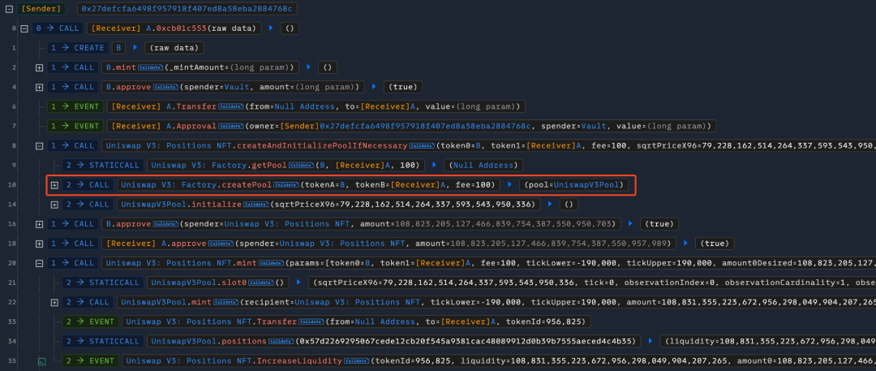Viewport: 876px width, 371px height.
Task: Expand B.approve call on line 4
Action: pos(39,87)
